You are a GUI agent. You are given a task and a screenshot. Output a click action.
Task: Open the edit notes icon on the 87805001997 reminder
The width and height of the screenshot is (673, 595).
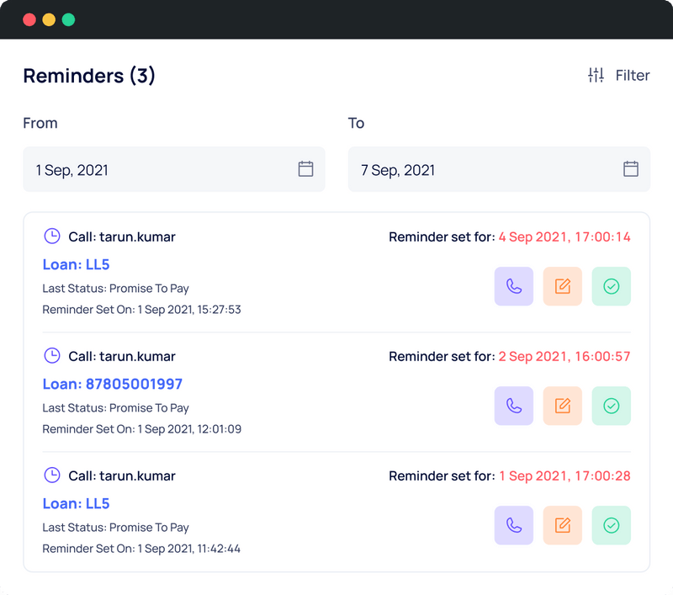562,406
